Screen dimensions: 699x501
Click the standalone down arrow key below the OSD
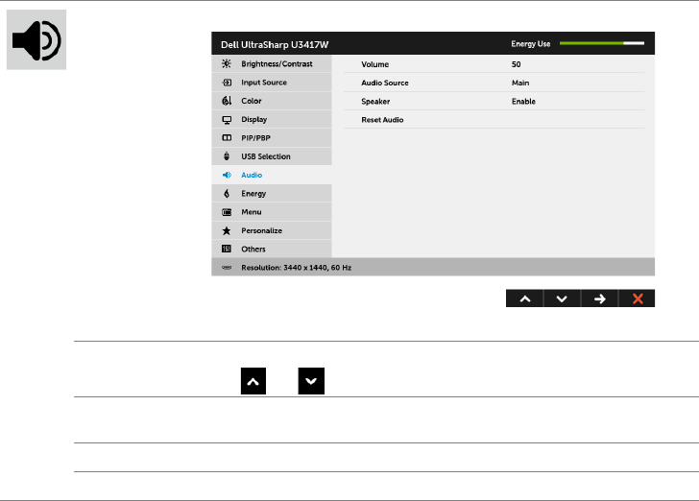pyautogui.click(x=311, y=381)
